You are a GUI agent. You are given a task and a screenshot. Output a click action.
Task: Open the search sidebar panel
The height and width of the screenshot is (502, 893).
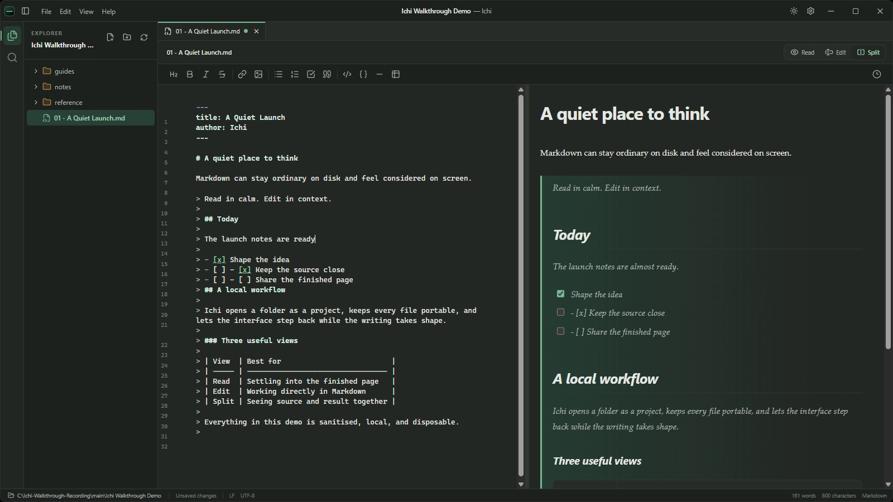(x=12, y=57)
